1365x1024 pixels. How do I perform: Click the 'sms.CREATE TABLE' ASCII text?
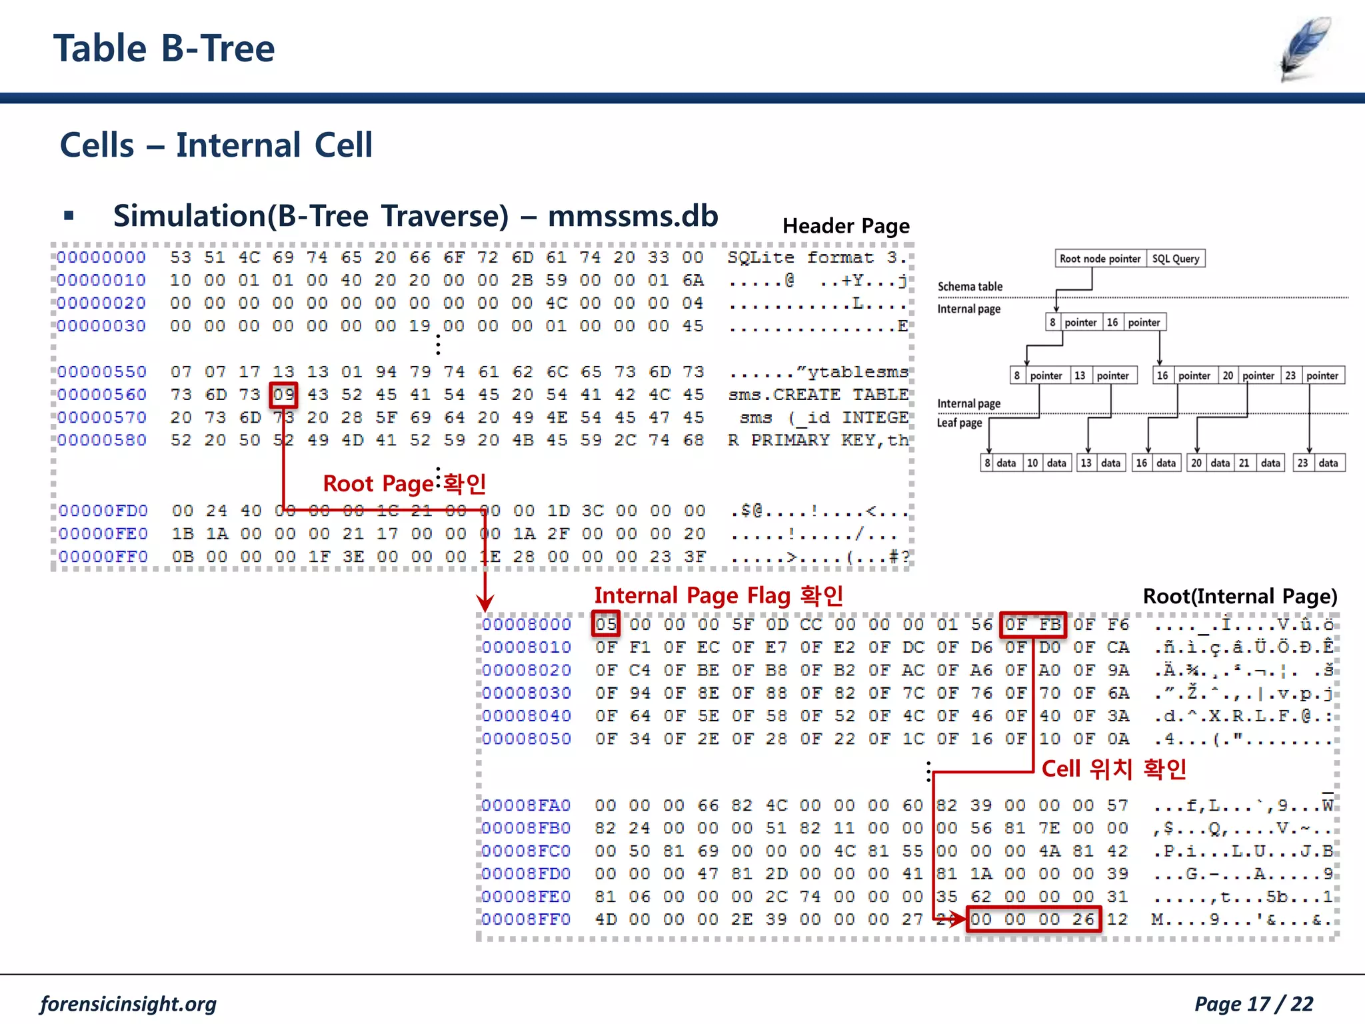point(818,395)
